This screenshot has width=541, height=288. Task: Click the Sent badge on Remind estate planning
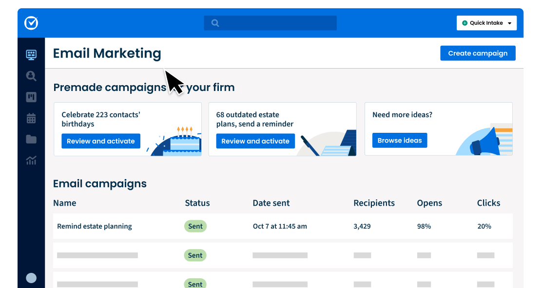(195, 226)
